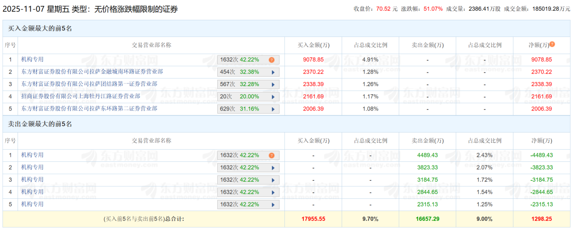
Task: Click arrow icon in sell-side row 2
Action: (273, 168)
